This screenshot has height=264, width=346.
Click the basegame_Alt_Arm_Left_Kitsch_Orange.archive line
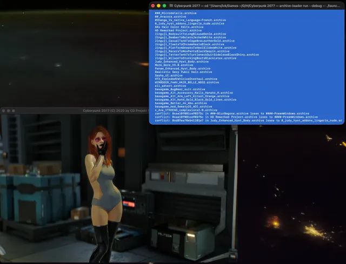(192, 96)
